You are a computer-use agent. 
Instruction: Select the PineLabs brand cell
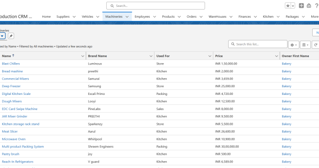click(x=94, y=109)
